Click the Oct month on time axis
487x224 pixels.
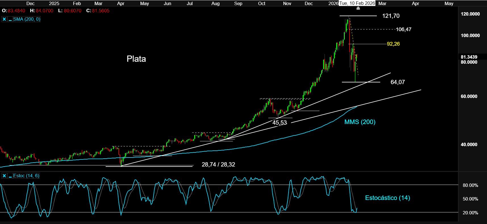click(262, 3)
